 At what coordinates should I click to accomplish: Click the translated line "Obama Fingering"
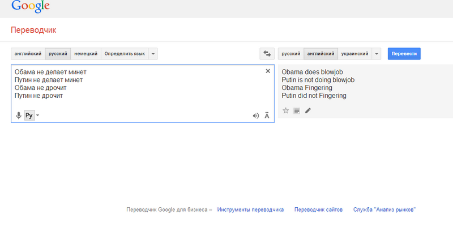[307, 88]
